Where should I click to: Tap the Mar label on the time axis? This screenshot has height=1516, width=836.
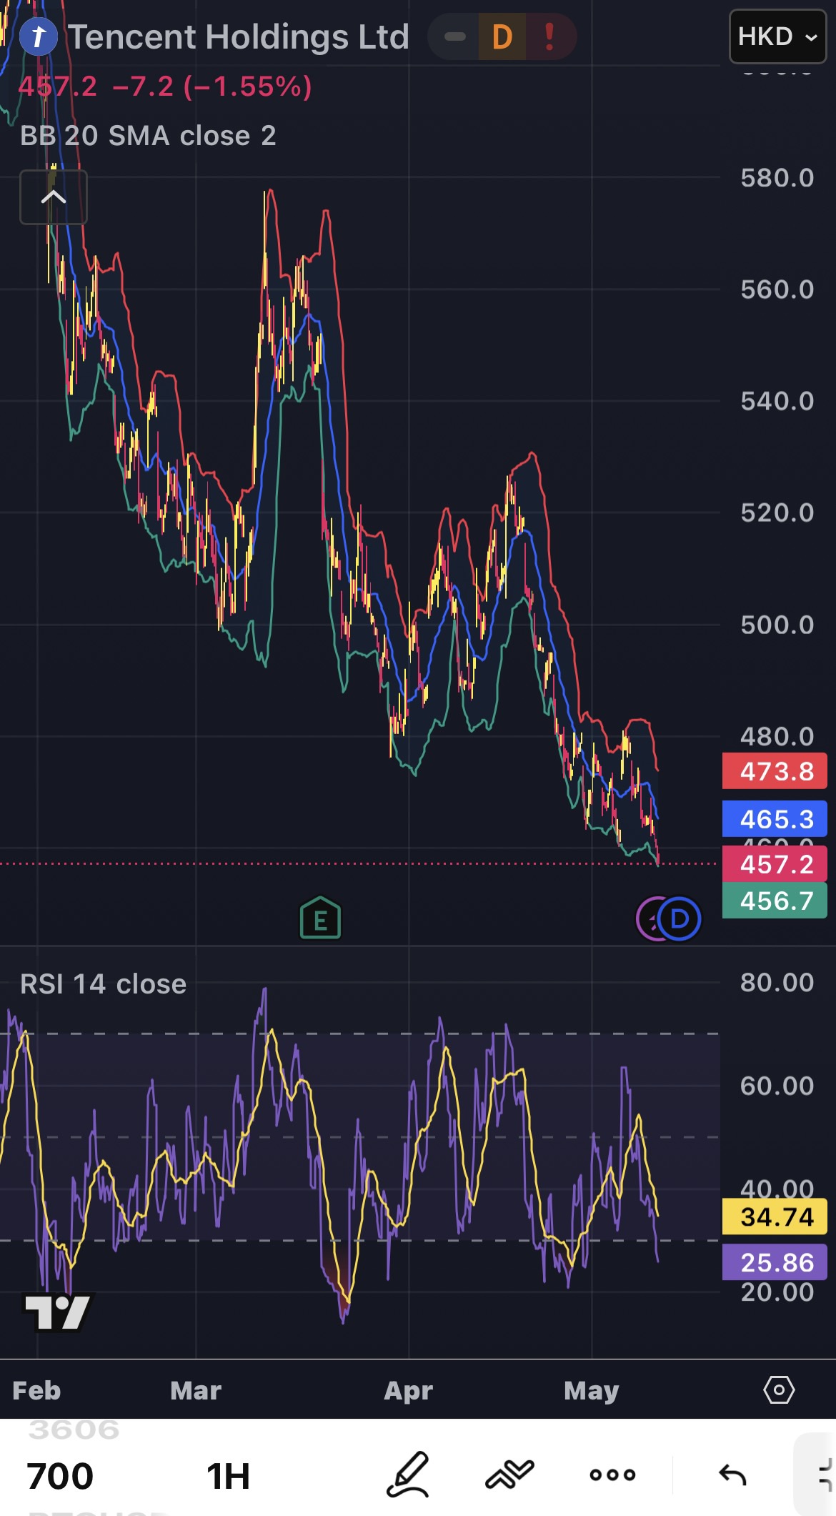196,1391
